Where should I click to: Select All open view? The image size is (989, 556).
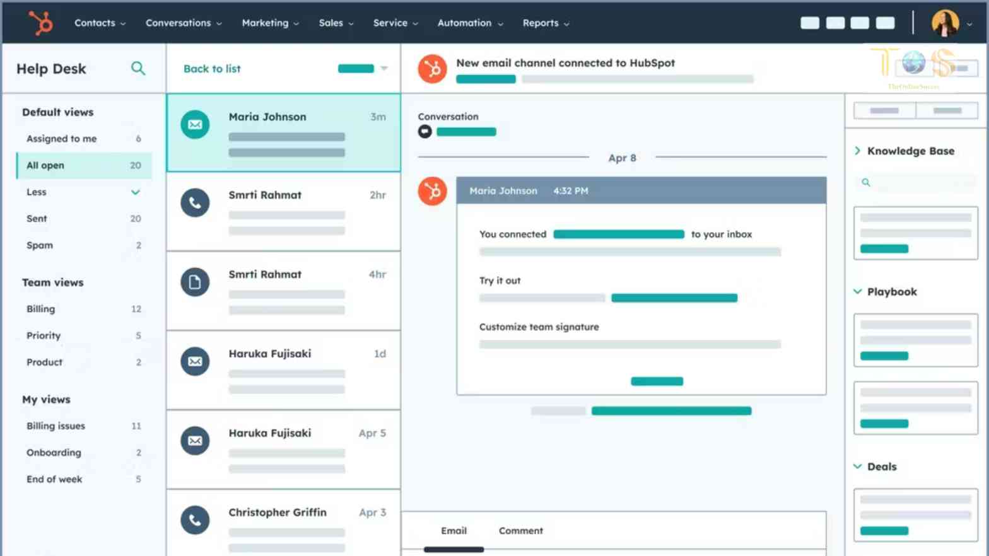point(84,165)
